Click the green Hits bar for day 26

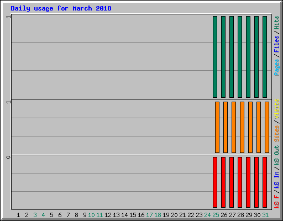[223, 57]
